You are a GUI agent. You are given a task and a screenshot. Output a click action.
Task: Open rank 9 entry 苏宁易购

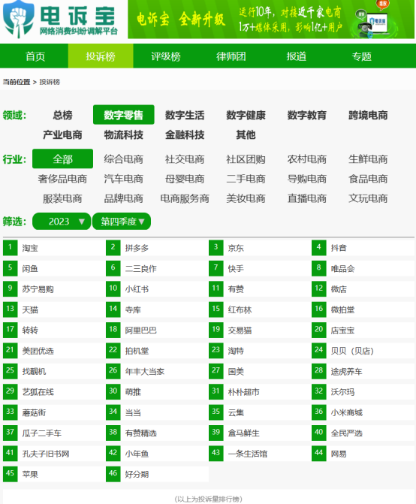pos(53,289)
